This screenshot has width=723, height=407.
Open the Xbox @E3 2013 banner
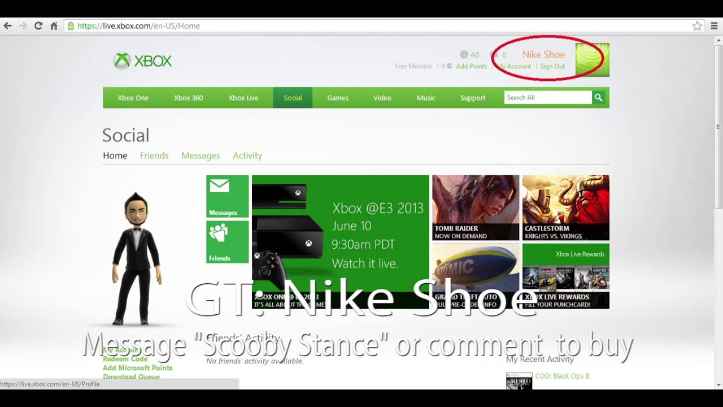point(340,242)
